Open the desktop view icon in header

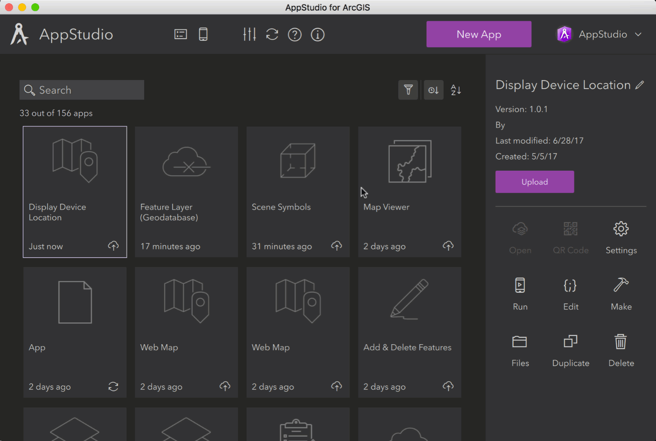click(x=180, y=34)
